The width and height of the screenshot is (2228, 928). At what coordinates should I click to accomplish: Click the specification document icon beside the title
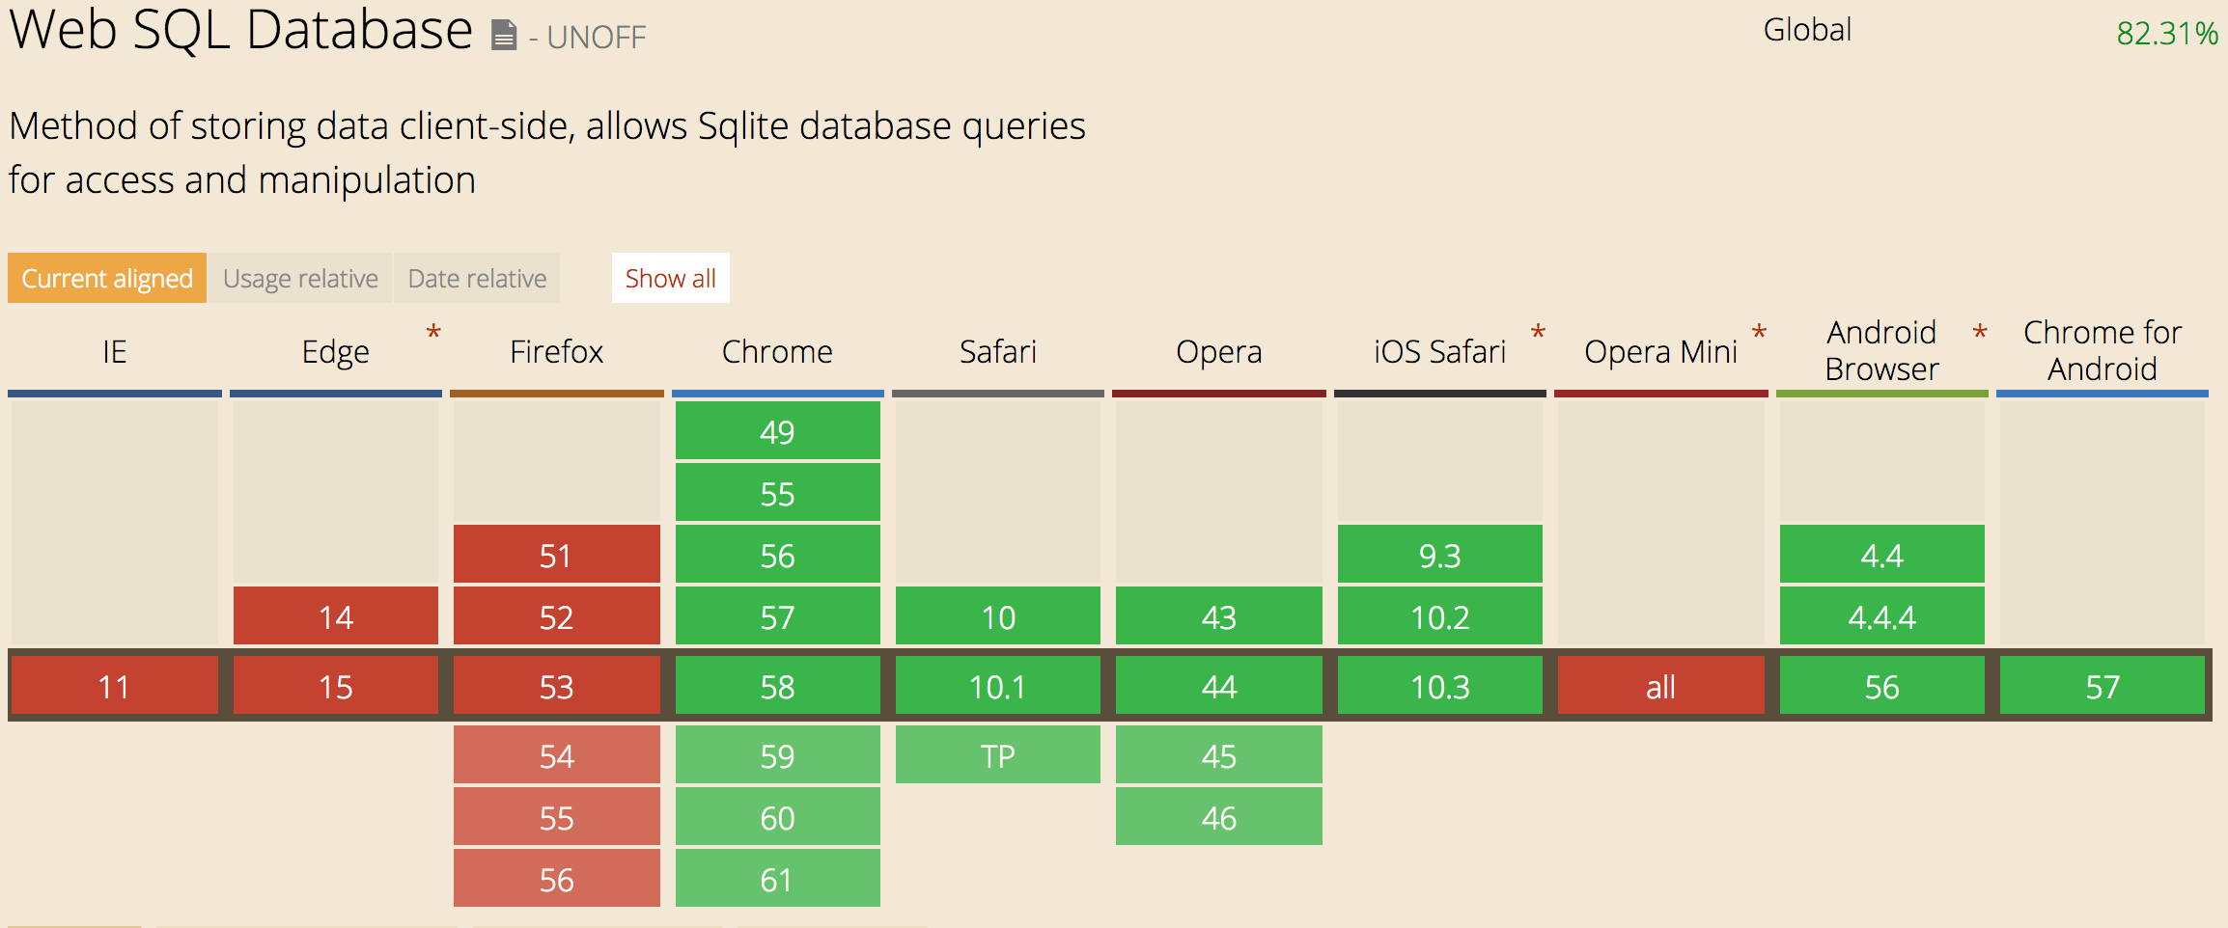coord(504,36)
